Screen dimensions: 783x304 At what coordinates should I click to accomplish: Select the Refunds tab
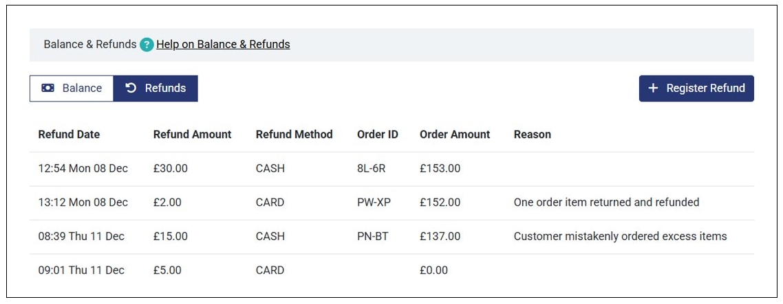(x=155, y=89)
